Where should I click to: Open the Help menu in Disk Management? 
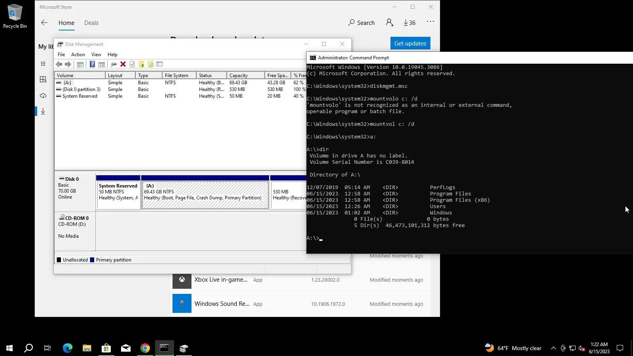tap(112, 55)
